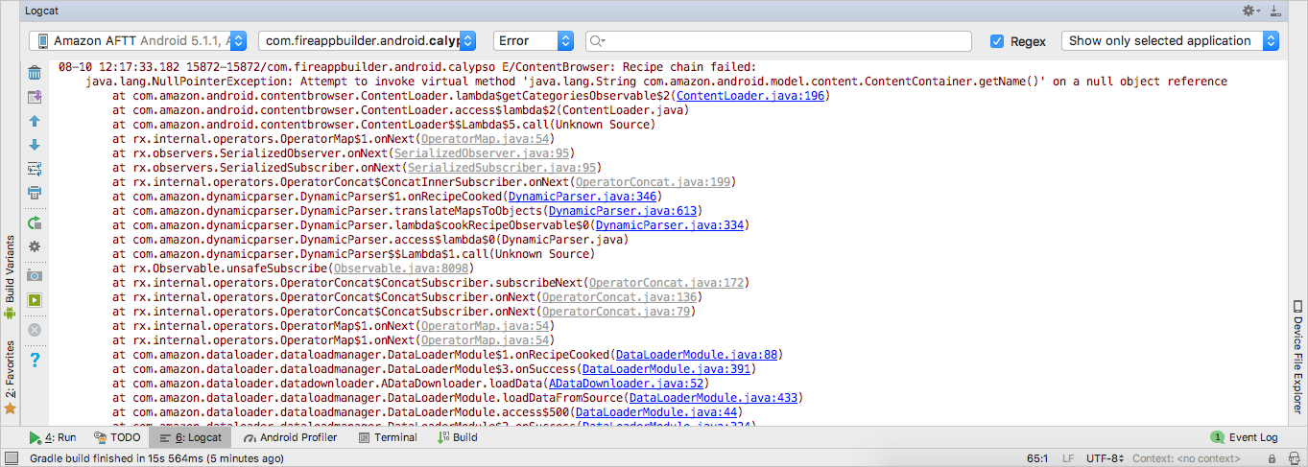
Task: Open Build Variants side panel
Action: (x=10, y=275)
